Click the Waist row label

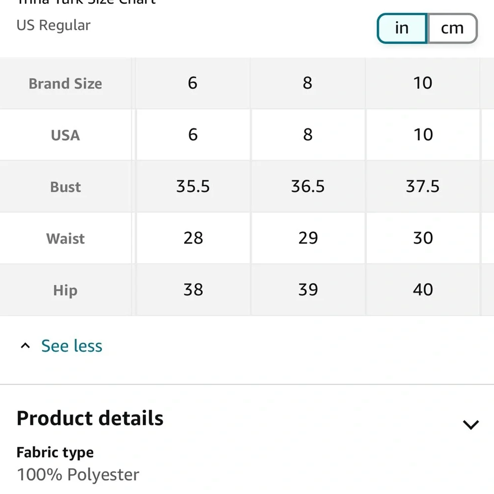click(65, 239)
